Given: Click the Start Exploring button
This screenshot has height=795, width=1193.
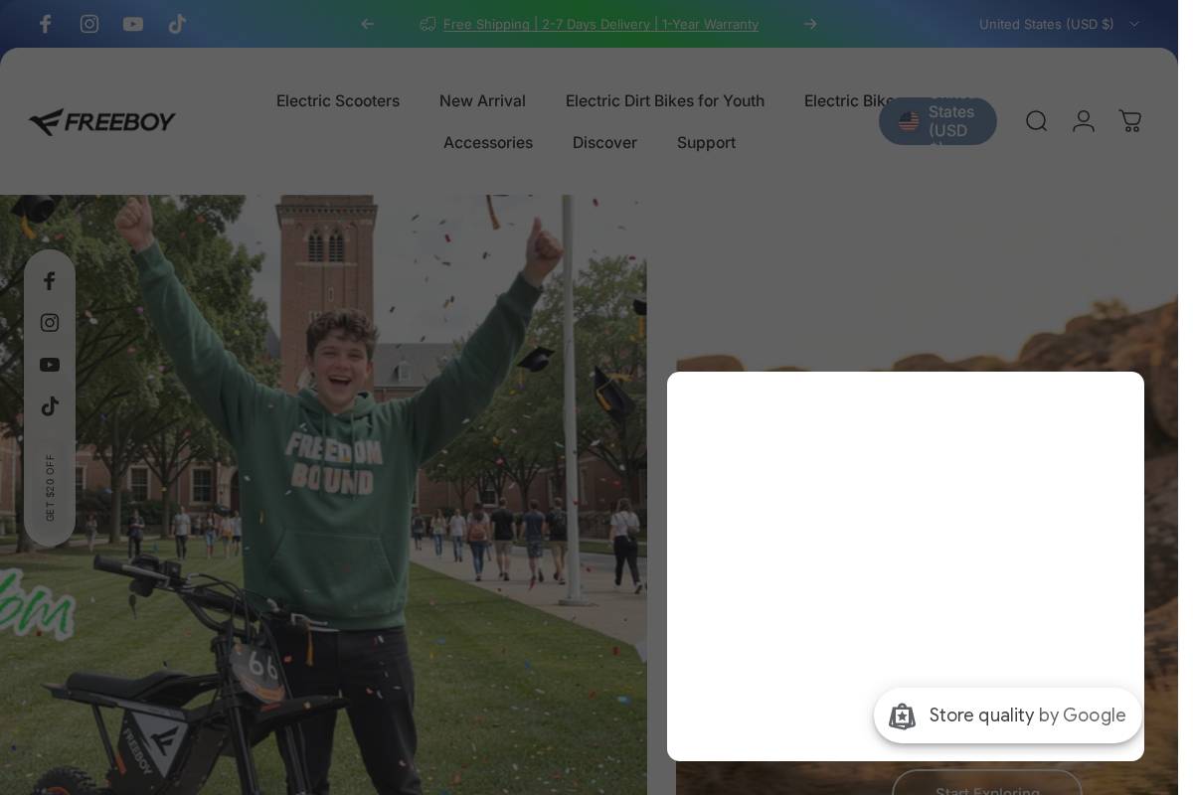Looking at the screenshot, I should coord(987,783).
